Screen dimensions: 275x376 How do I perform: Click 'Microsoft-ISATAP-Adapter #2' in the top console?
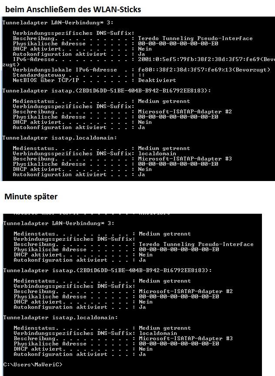point(185,112)
